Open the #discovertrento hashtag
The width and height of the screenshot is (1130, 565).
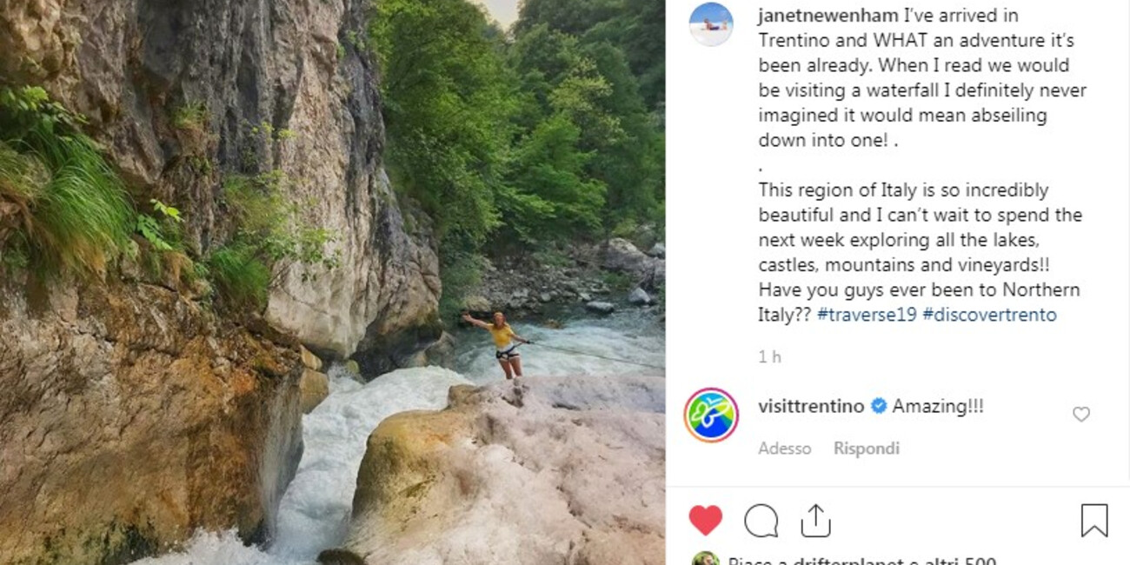click(990, 315)
